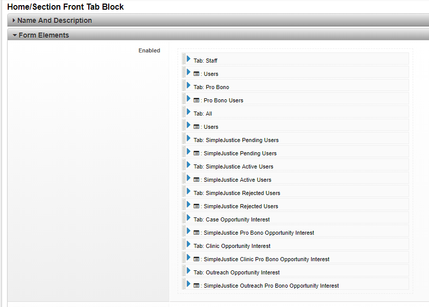Viewport: 429px width, 307px height.
Task: Click list icon beside SimpleJustice Pro Bono Opportunity Interest
Action: (x=196, y=233)
